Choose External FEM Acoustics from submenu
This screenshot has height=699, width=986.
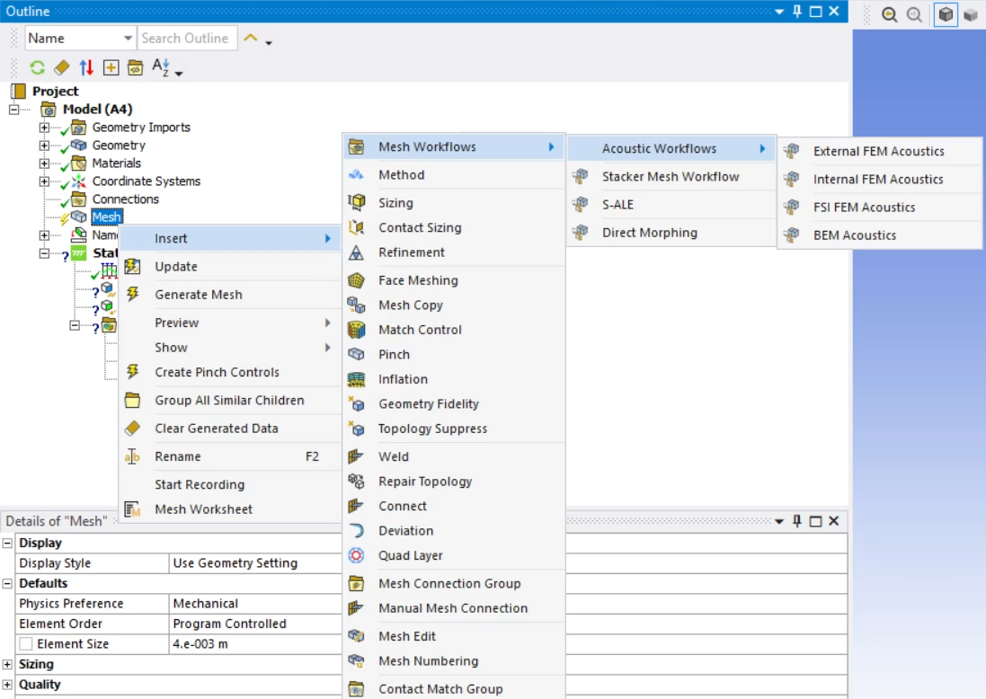(x=878, y=151)
